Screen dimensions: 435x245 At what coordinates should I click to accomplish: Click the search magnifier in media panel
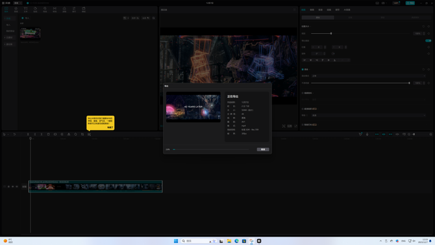pos(153,18)
